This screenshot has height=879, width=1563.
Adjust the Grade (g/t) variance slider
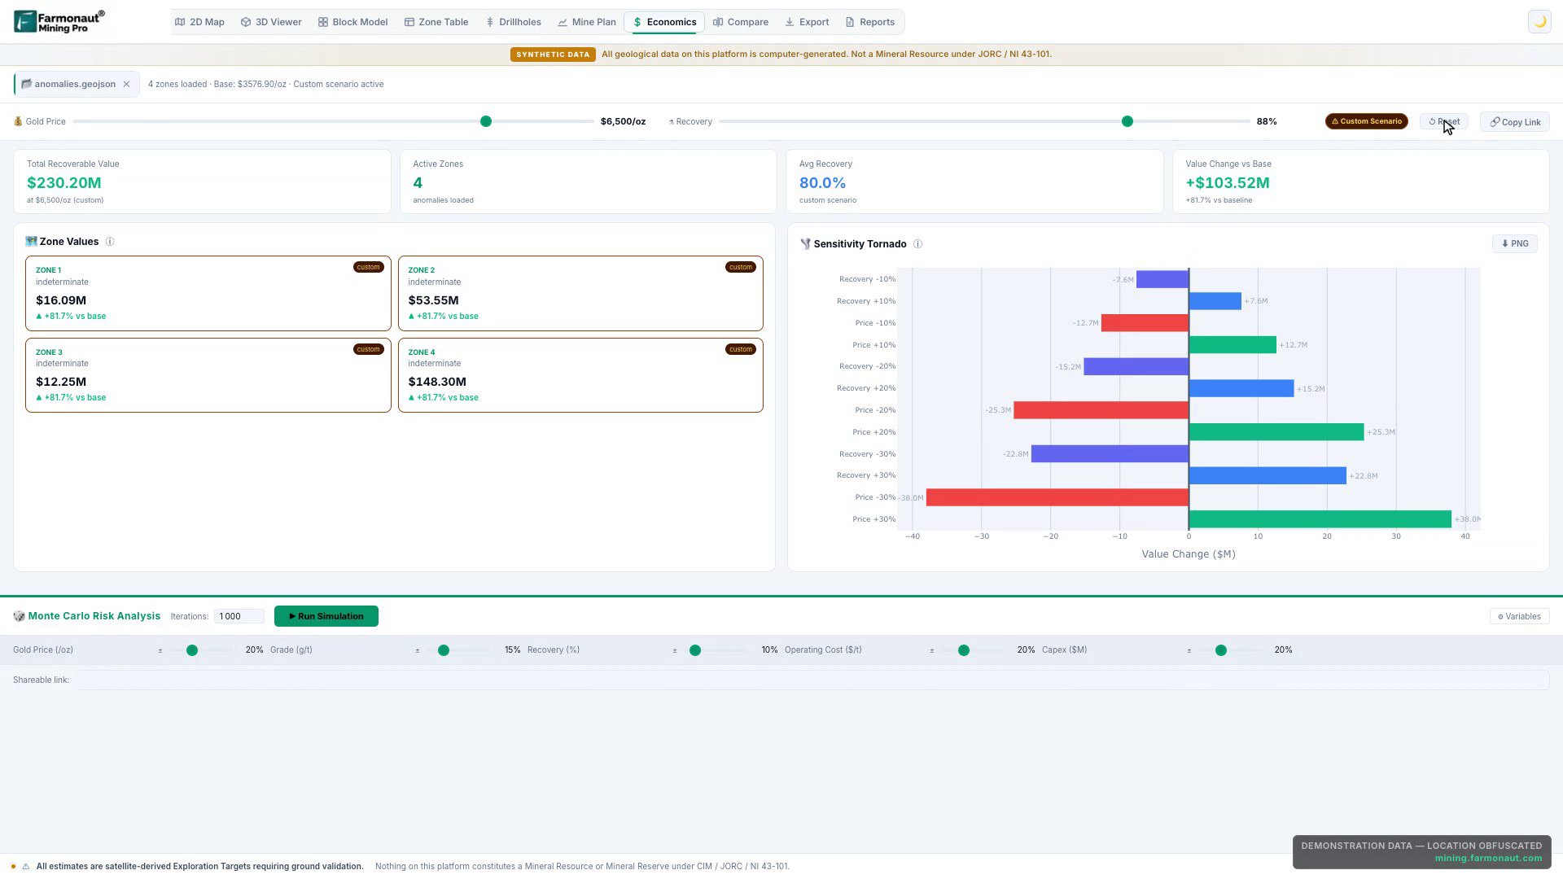pos(444,650)
